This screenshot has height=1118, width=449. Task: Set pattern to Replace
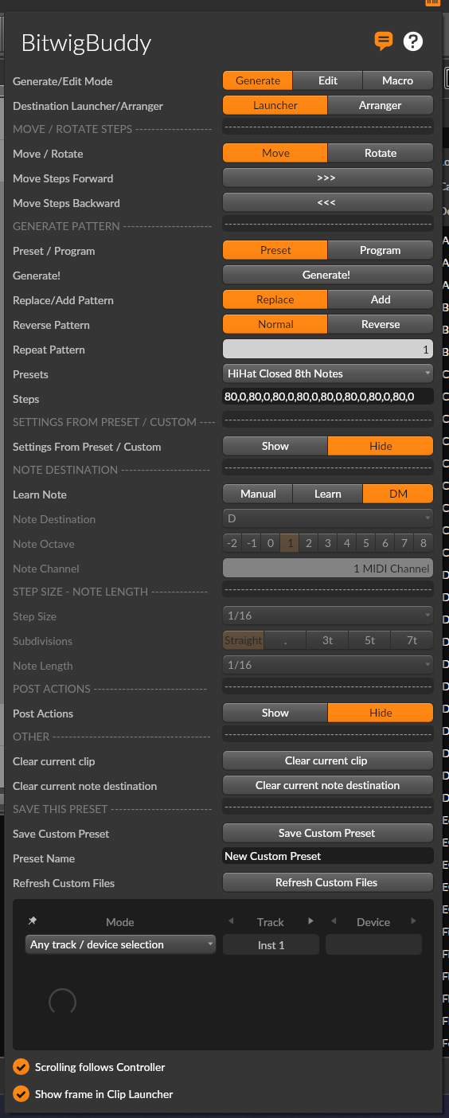click(275, 299)
